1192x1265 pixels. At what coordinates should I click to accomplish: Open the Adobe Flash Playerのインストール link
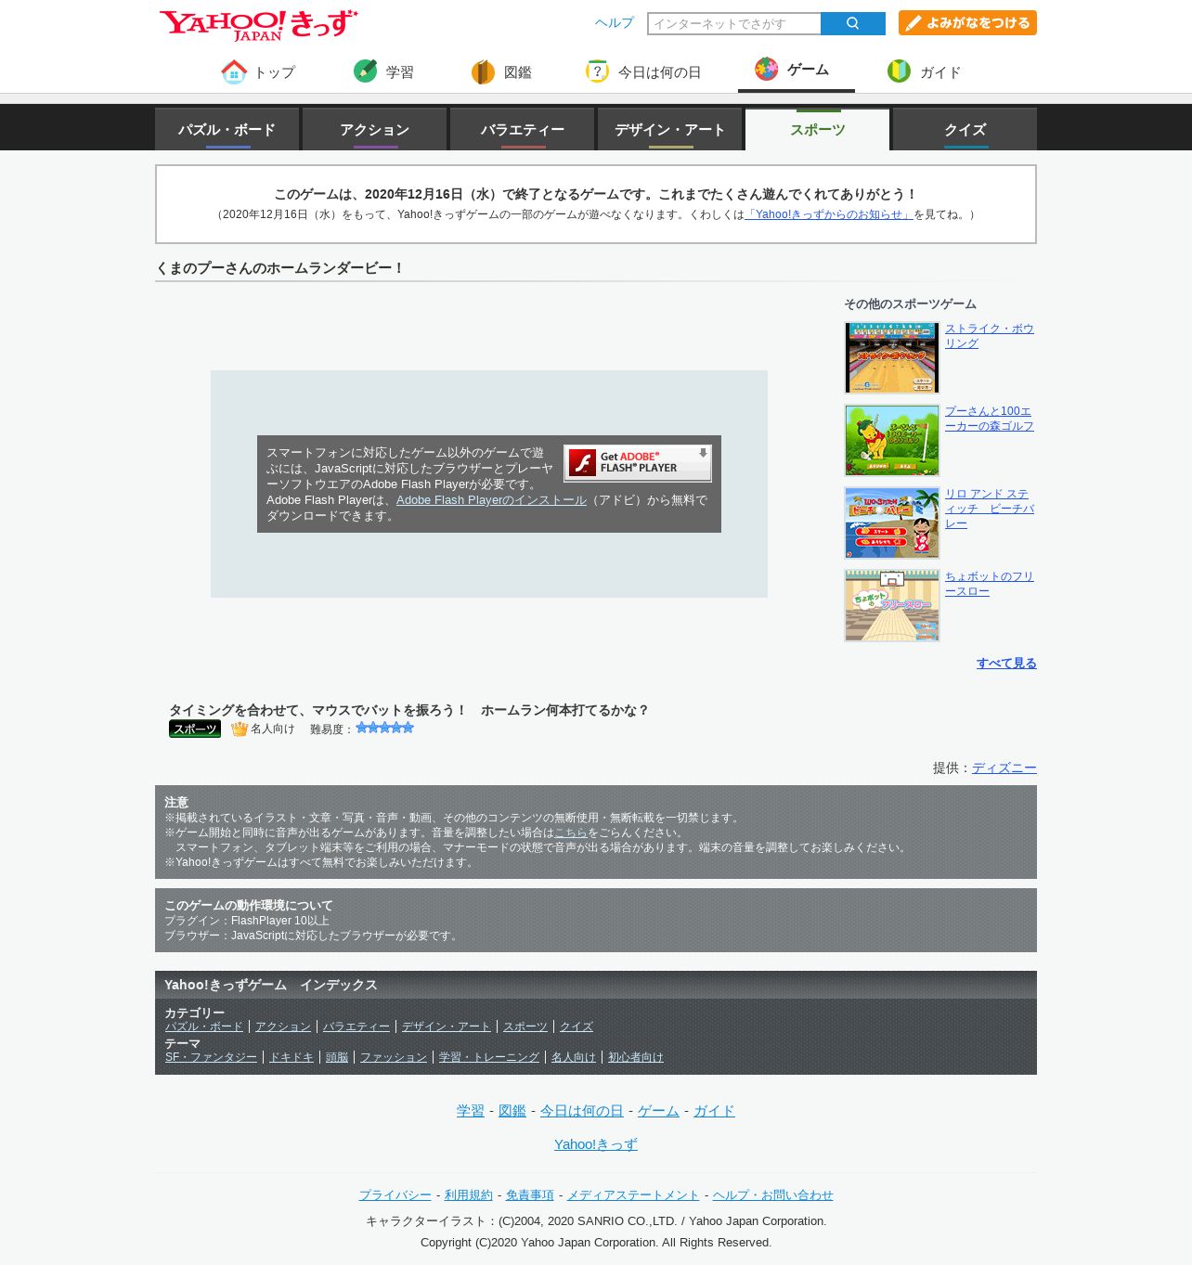[x=491, y=499]
